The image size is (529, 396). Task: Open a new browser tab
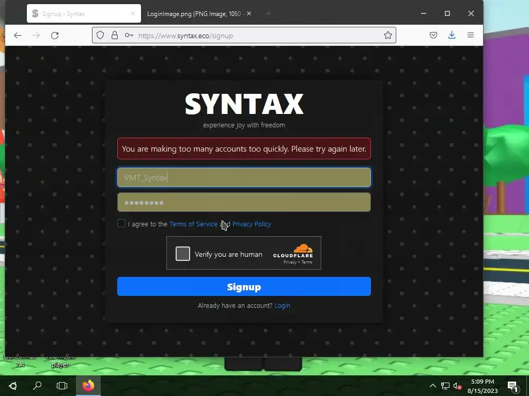pyautogui.click(x=268, y=13)
